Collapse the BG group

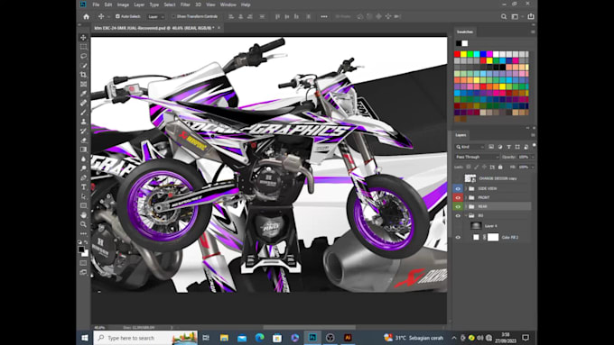tap(466, 215)
